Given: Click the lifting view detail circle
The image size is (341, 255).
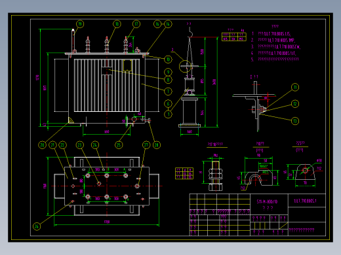Looking at the screenshot, I should tap(186, 66).
